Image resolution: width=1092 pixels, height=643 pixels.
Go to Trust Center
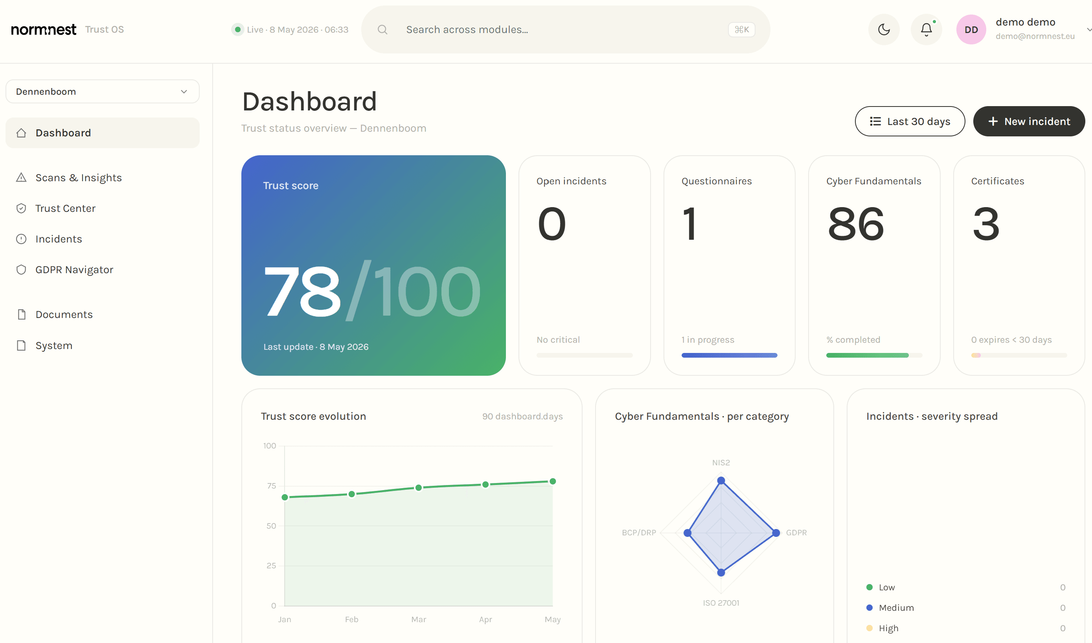pos(102,208)
